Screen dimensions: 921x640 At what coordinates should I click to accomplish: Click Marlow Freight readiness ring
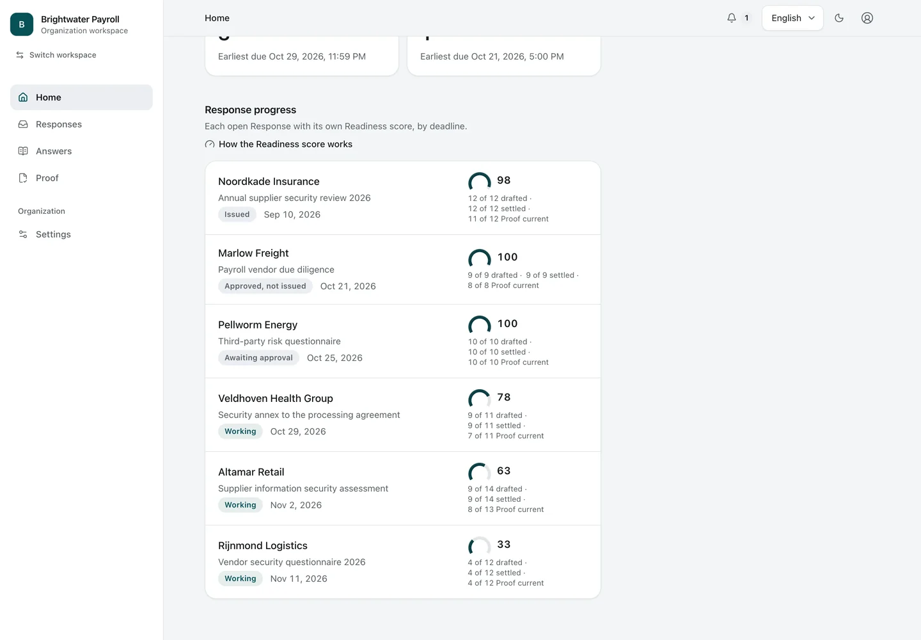click(x=480, y=259)
